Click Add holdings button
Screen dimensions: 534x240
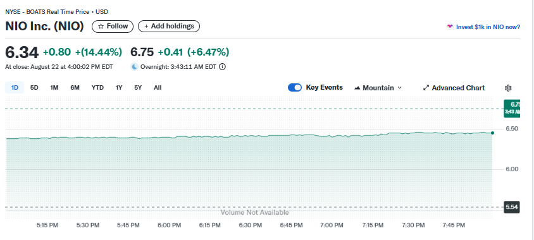(168, 27)
